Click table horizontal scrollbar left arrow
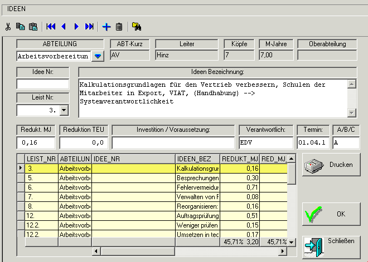The image size is (368, 262). 96,251
